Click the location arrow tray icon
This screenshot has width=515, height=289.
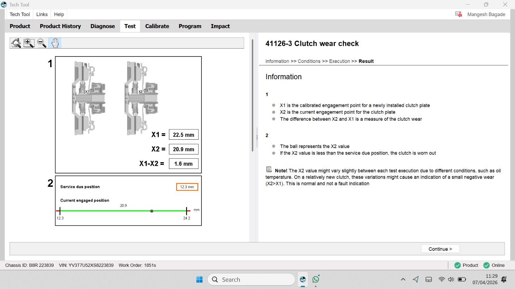[416, 279]
